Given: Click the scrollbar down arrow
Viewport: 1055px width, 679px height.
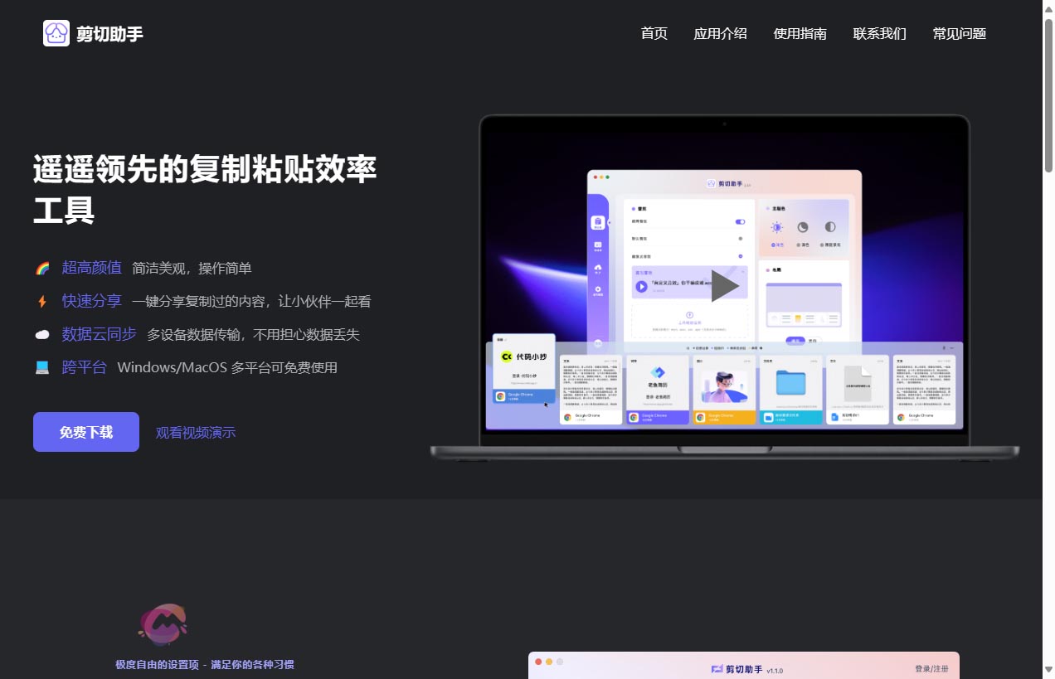Looking at the screenshot, I should tap(1048, 670).
